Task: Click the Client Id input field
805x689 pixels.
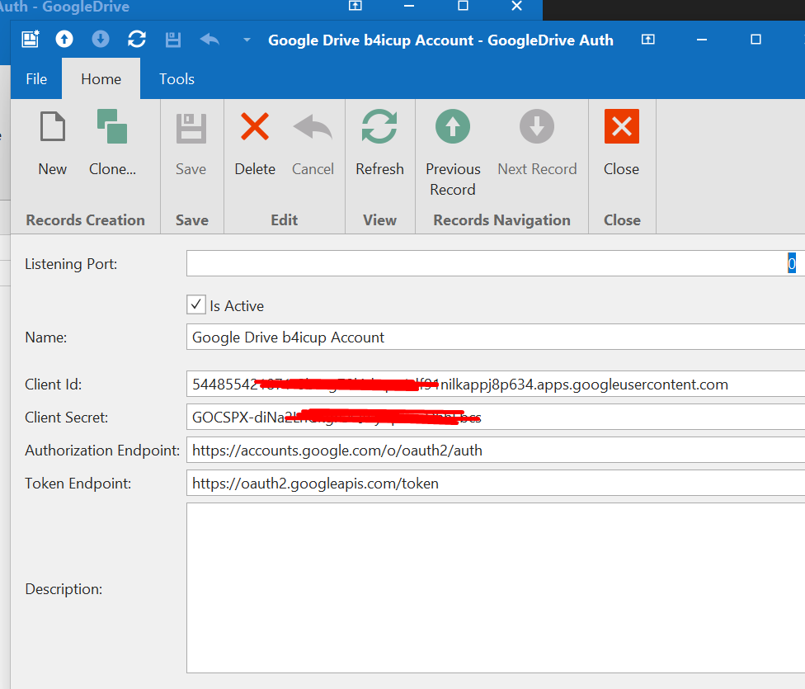Action: tap(496, 385)
